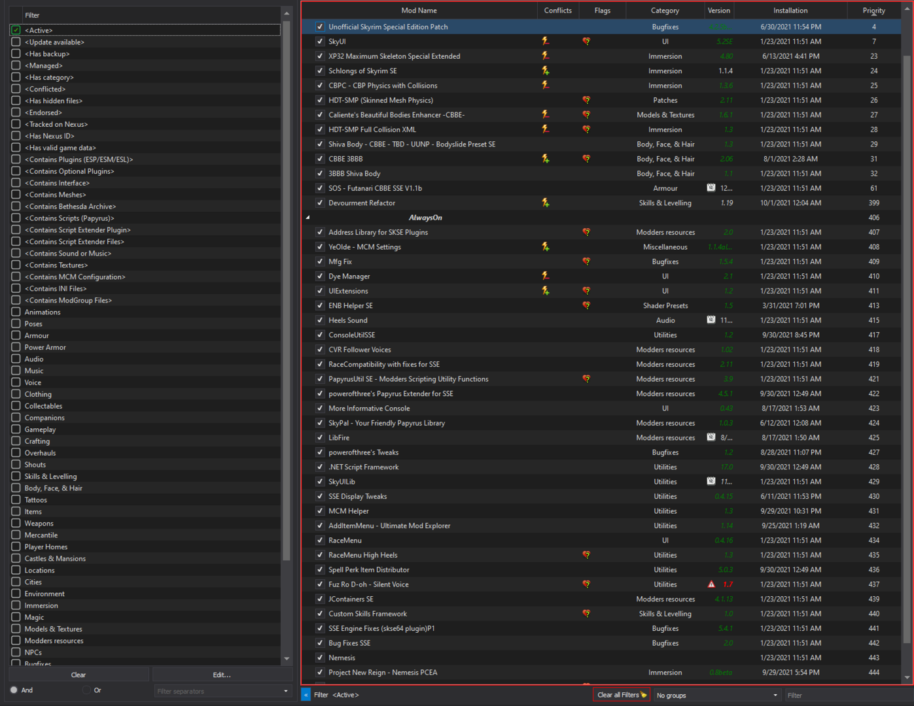Untick the Nemesis mod checkbox
This screenshot has height=706, width=914.
click(320, 658)
